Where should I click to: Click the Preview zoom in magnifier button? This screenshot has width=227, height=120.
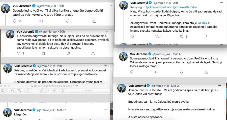click(20, 90)
